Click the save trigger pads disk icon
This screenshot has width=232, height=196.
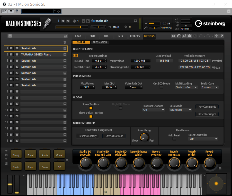6,155
